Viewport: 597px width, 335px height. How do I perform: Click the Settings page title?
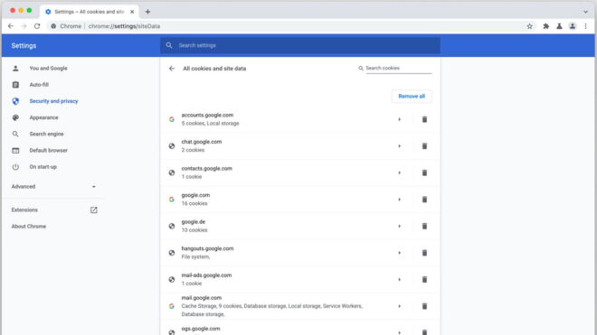pyautogui.click(x=24, y=46)
